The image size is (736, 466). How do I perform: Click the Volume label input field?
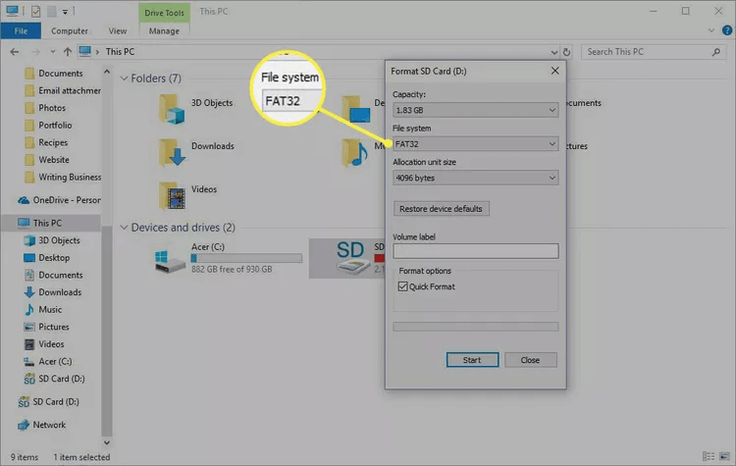(x=475, y=251)
